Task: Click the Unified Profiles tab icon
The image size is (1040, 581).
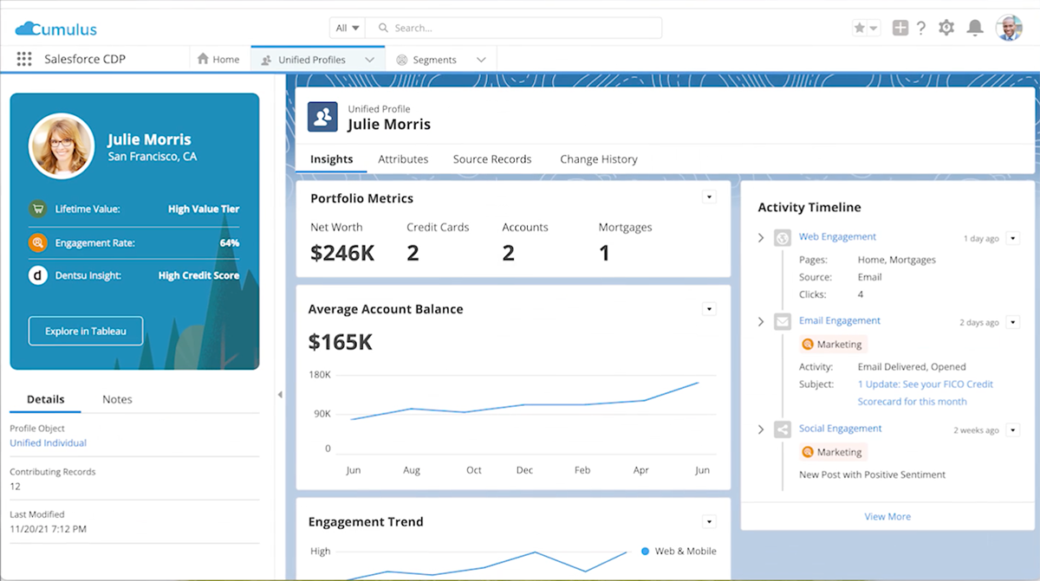Action: click(266, 60)
